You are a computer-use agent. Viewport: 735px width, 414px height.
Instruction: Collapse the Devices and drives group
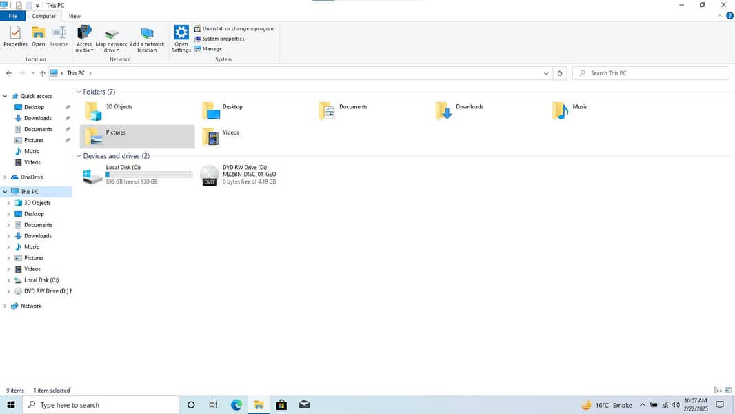(79, 156)
